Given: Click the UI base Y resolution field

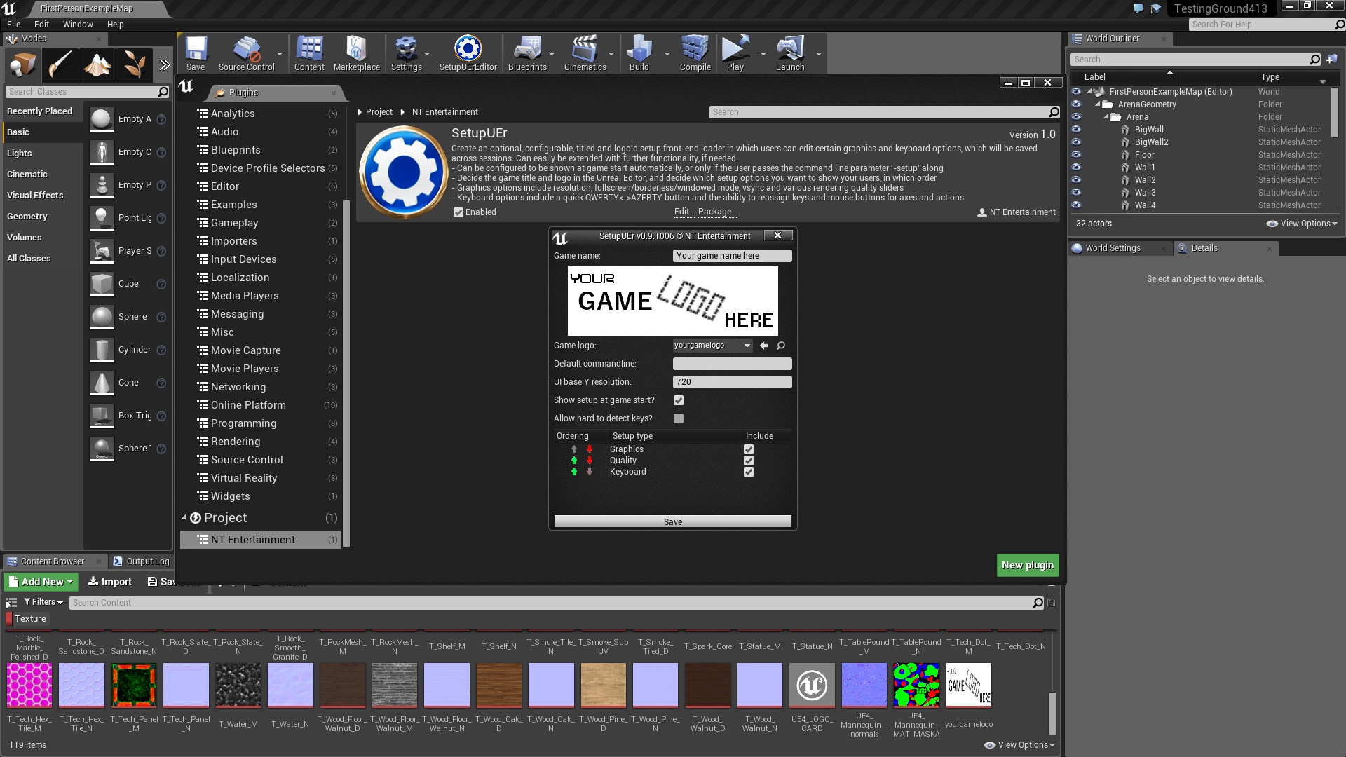Looking at the screenshot, I should tap(733, 382).
